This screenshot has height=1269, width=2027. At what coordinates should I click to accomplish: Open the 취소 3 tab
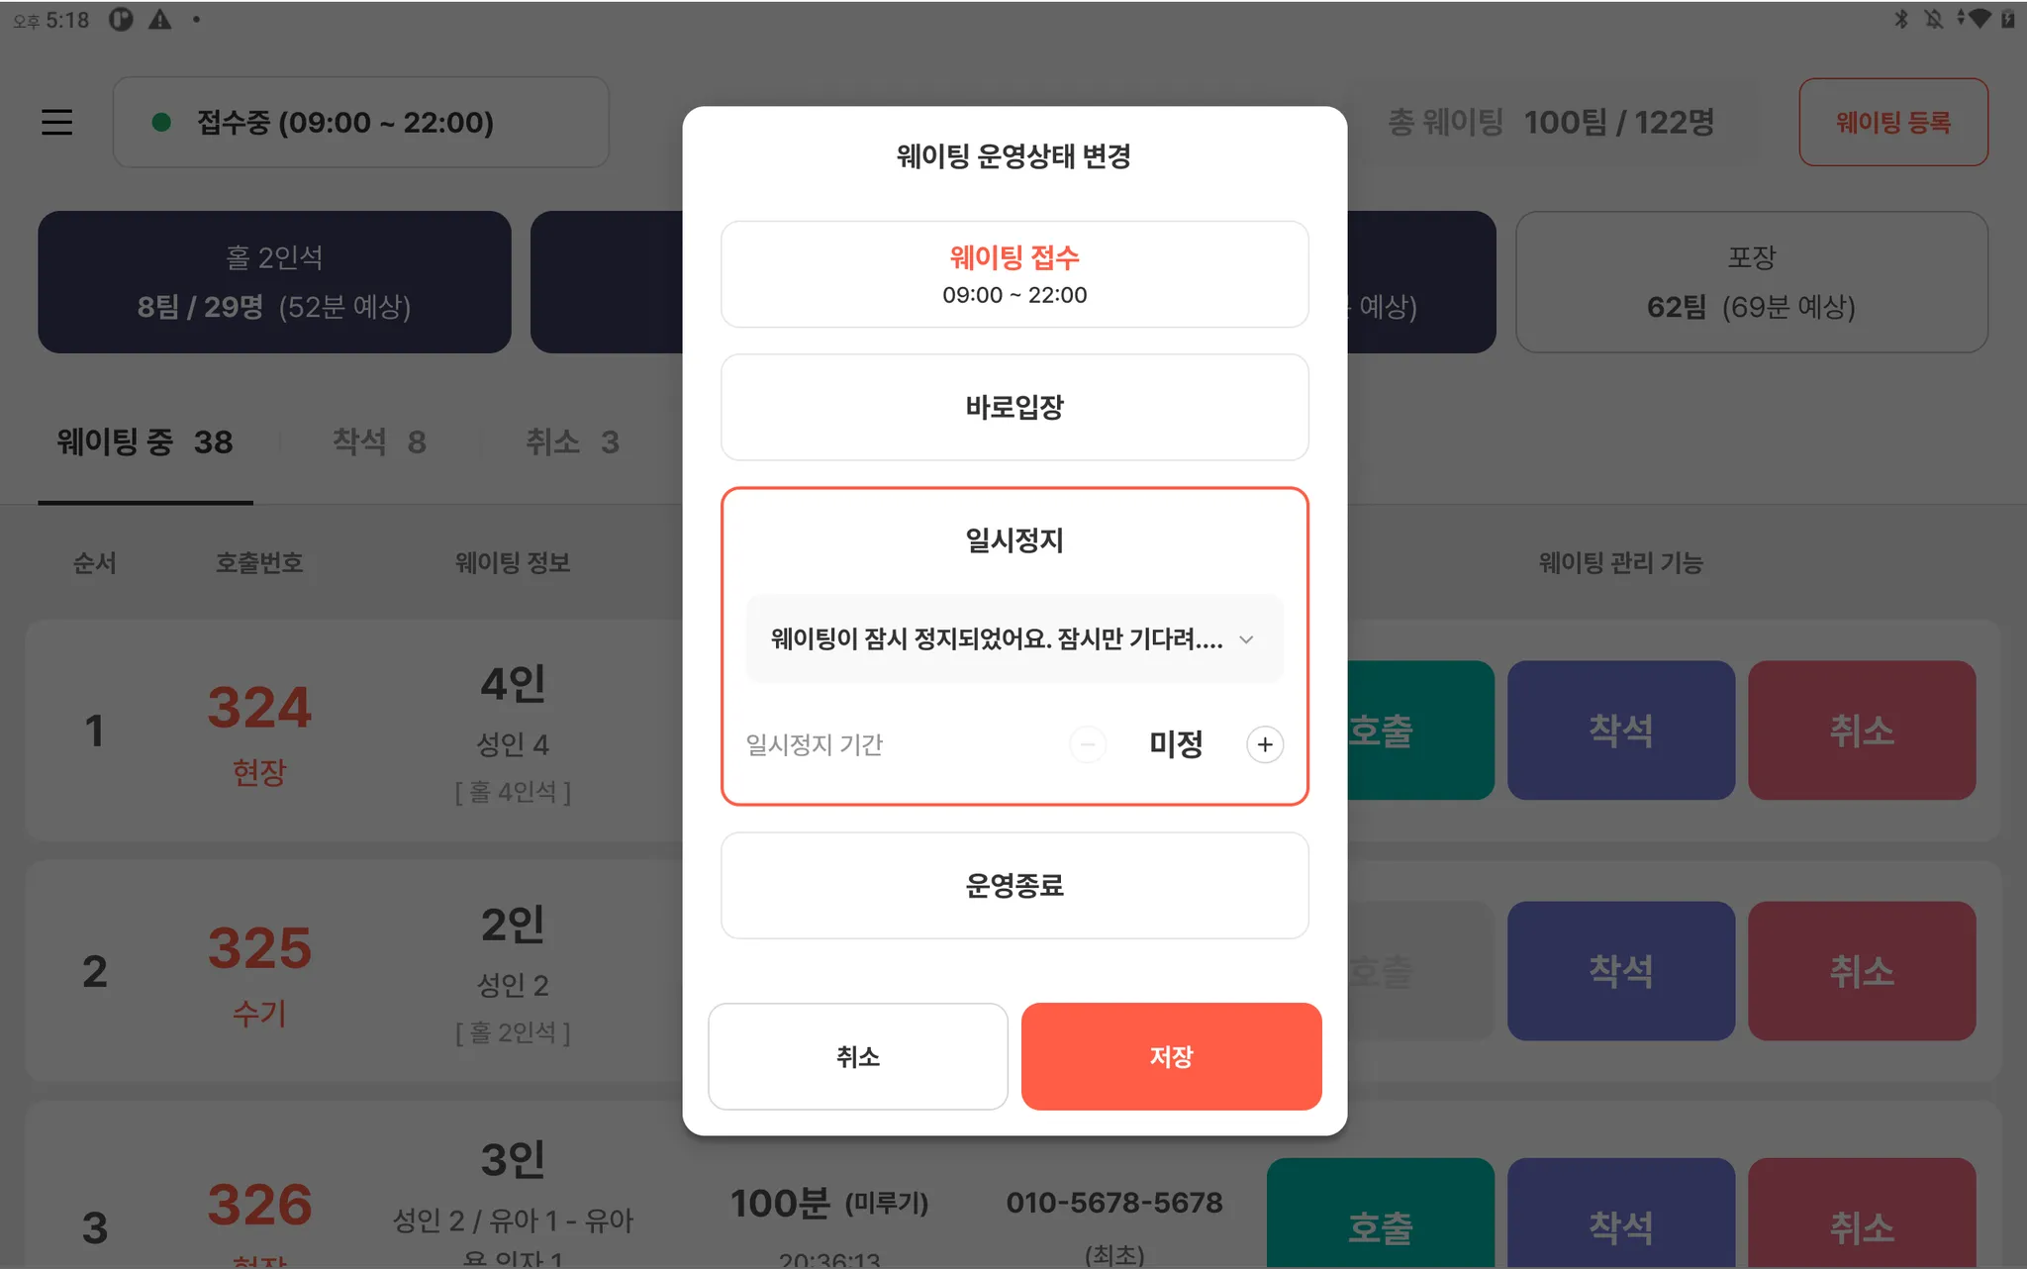pos(572,441)
